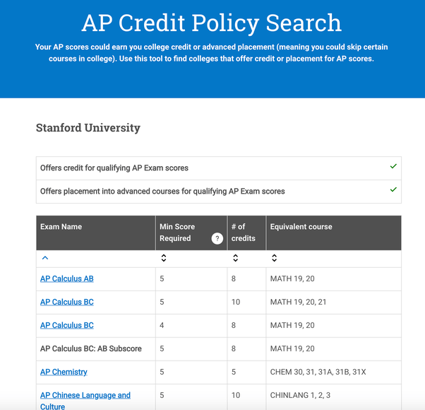Click the Min Score Required header text
This screenshot has height=410, width=425.
coord(177,233)
